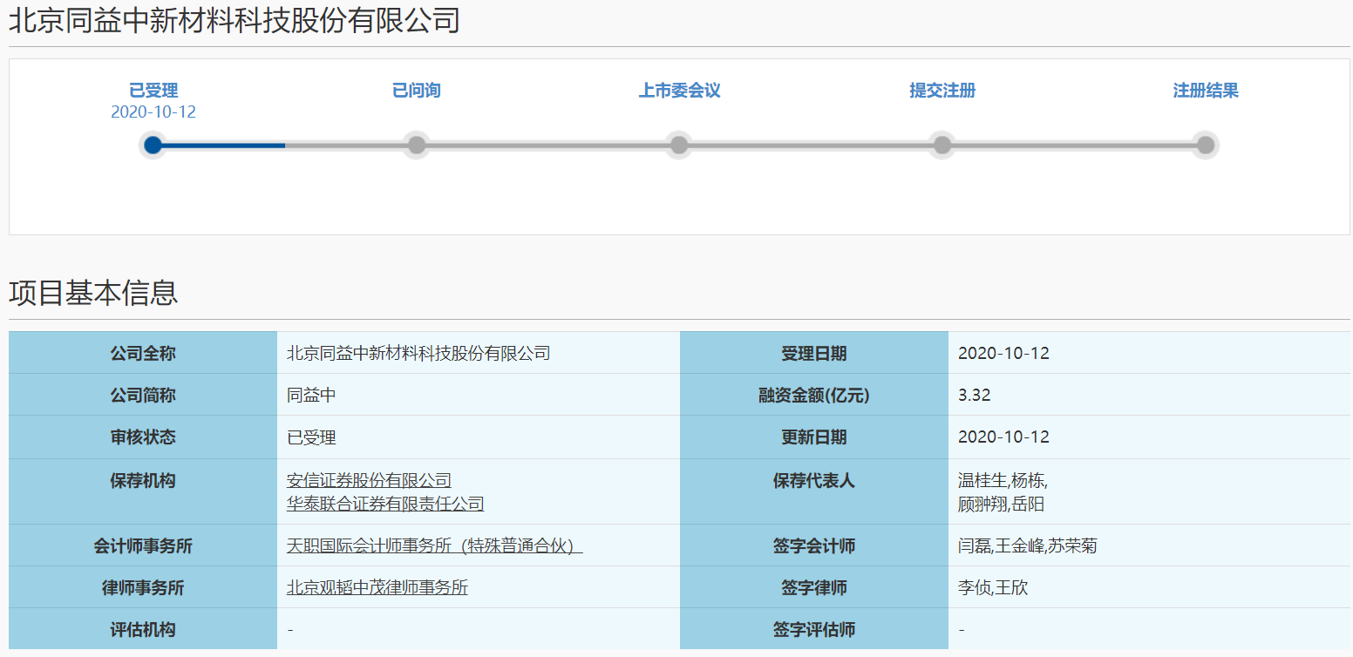Click the date 2020-10-12 under 已受理
Viewport: 1353px width, 657px height.
tap(153, 112)
